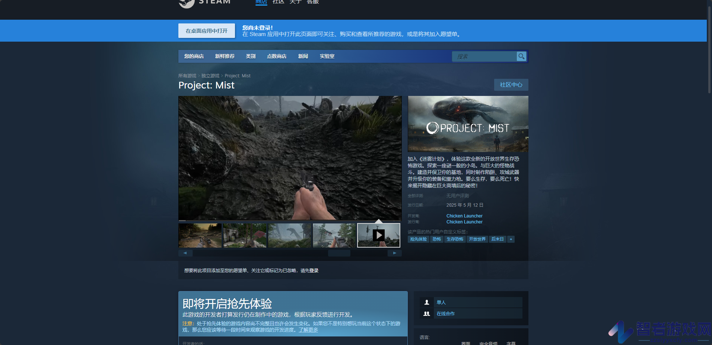The height and width of the screenshot is (345, 712).
Task: Open the Project: Mist breadcrumb link
Action: (238, 76)
